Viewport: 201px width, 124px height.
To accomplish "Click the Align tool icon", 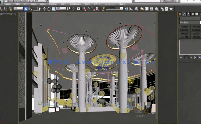I will (x=131, y=9).
